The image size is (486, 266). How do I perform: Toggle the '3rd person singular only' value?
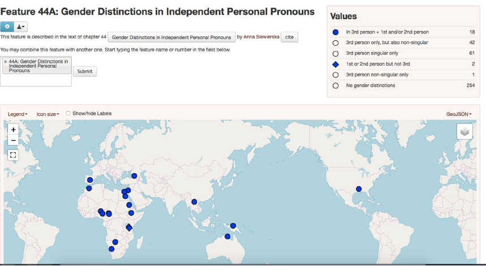point(336,53)
